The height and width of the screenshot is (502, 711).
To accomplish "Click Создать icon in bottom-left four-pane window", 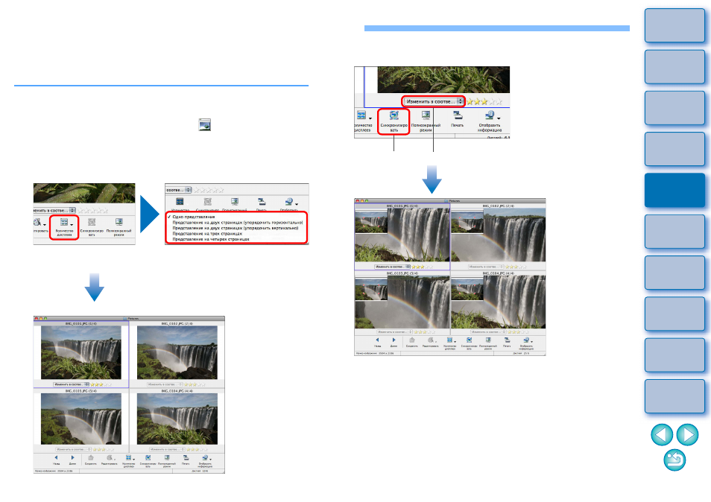I will pyautogui.click(x=91, y=457).
